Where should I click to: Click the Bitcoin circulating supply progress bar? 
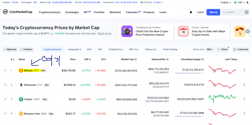tap(190, 73)
